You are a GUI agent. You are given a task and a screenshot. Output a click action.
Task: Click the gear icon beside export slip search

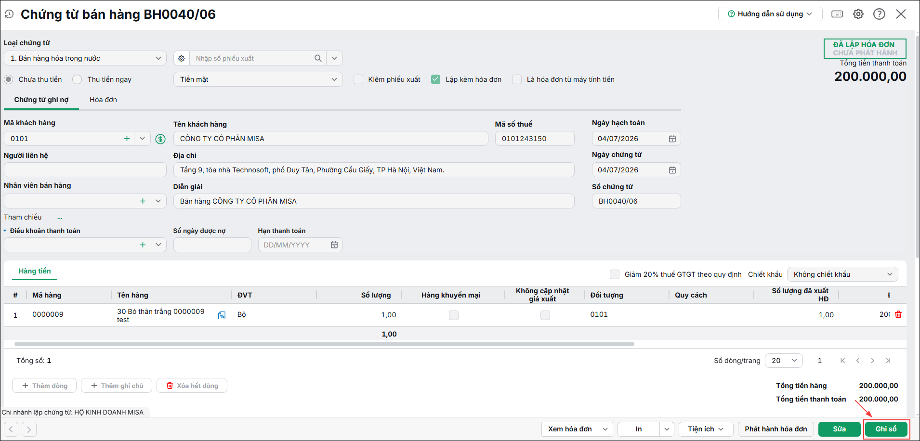[x=182, y=58]
